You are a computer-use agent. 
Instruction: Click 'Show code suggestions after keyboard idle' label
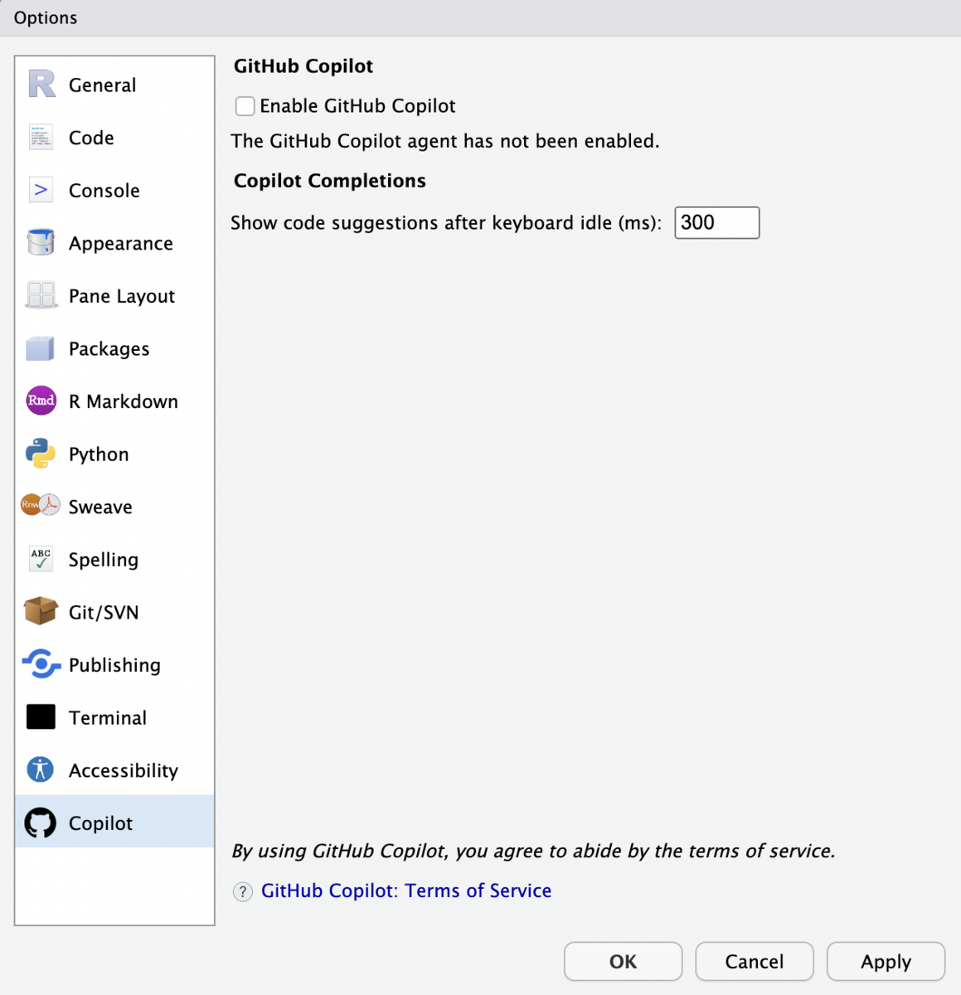tap(445, 223)
